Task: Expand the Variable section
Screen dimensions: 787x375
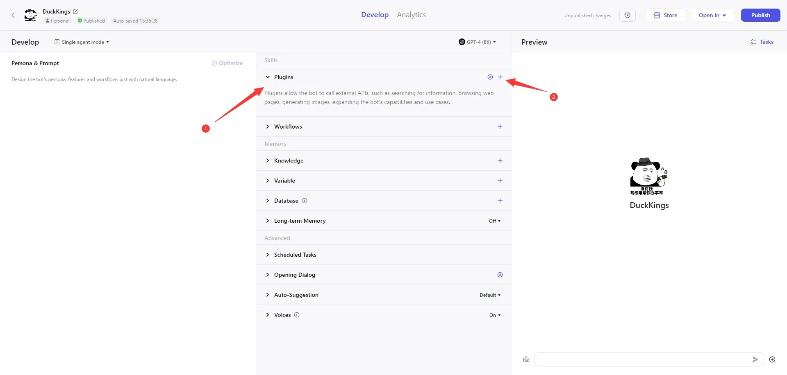Action: point(268,181)
